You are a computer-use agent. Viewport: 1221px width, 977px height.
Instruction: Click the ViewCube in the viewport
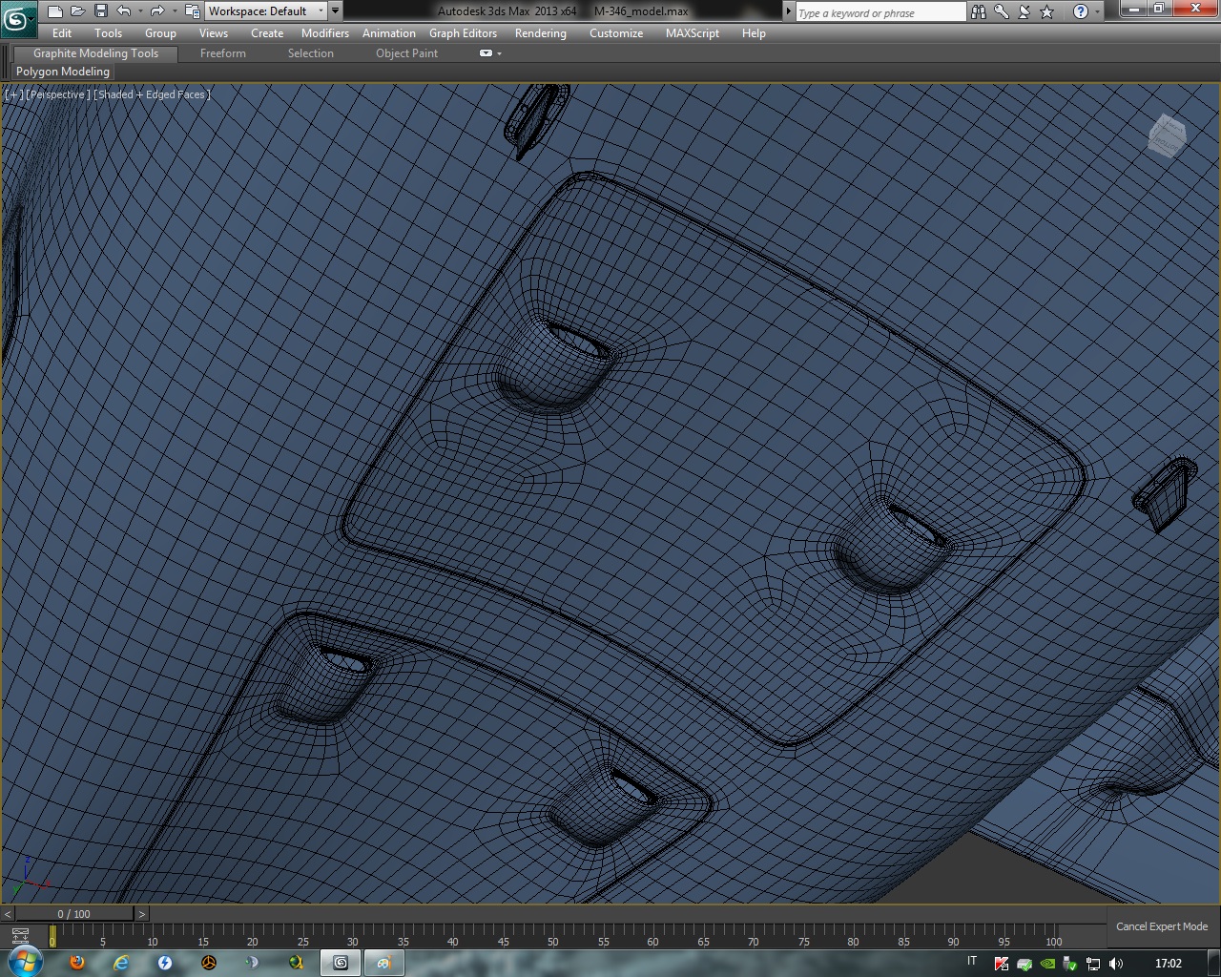point(1166,136)
